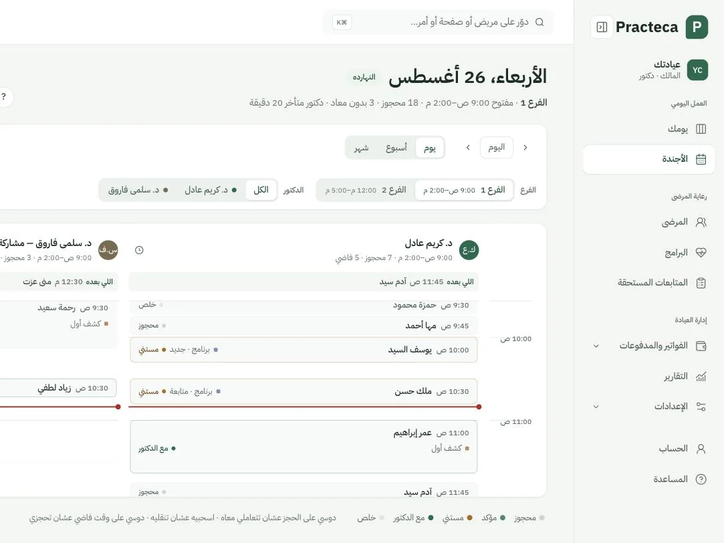This screenshot has height=543, width=724.
Task: Click the 10:00 ص time label
Action: click(x=515, y=339)
